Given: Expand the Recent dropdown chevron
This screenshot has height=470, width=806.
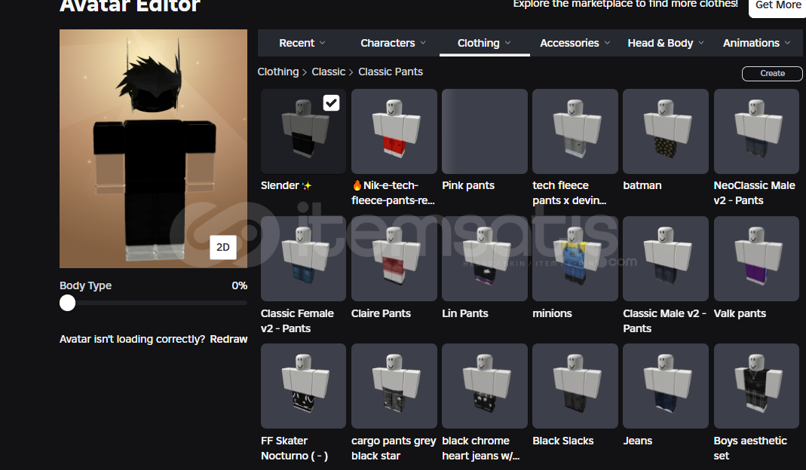Looking at the screenshot, I should pos(322,43).
